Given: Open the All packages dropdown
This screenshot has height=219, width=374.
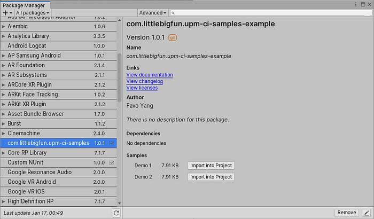Looking at the screenshot, I should [33, 13].
